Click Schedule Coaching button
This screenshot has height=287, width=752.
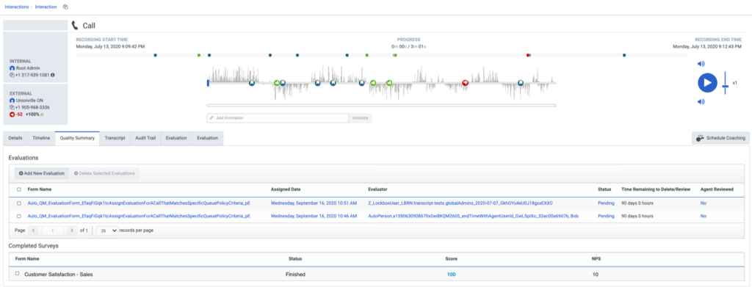[720, 138]
